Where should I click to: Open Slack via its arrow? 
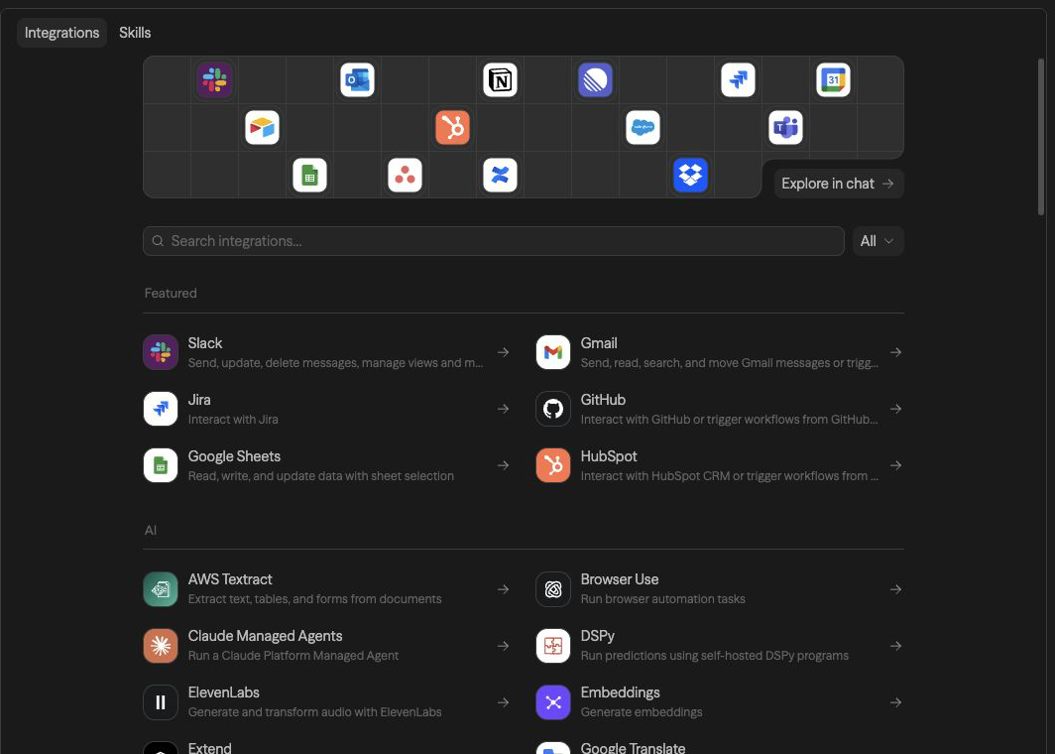[x=504, y=352]
